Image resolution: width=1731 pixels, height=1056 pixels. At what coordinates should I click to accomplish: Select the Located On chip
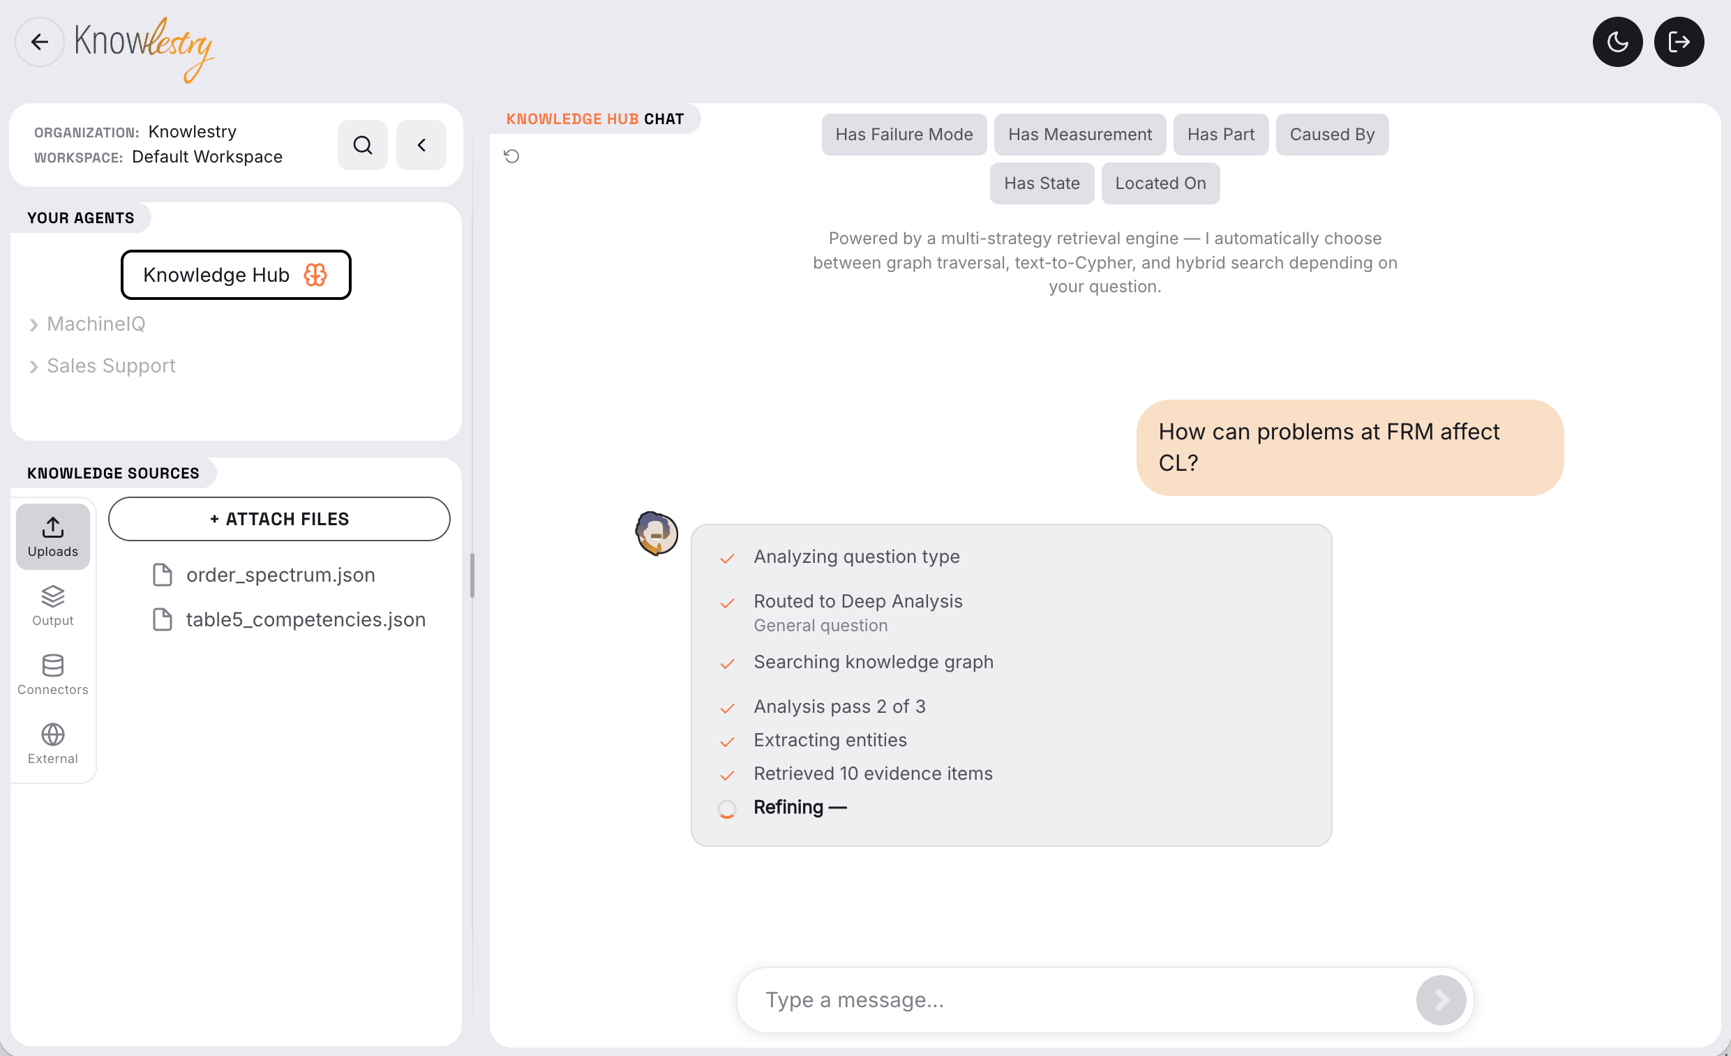(1160, 184)
